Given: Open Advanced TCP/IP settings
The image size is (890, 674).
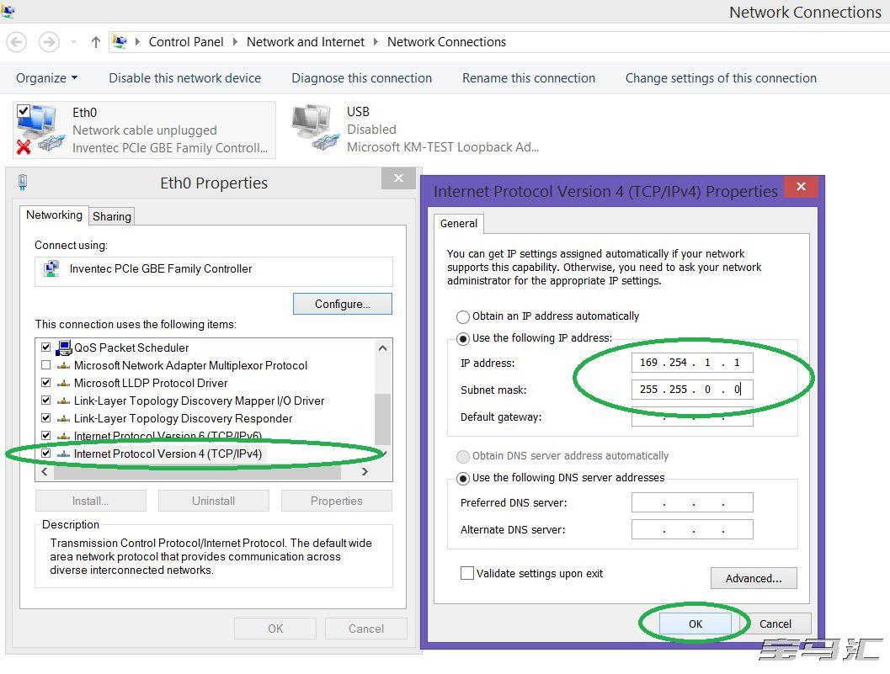Looking at the screenshot, I should (x=754, y=578).
